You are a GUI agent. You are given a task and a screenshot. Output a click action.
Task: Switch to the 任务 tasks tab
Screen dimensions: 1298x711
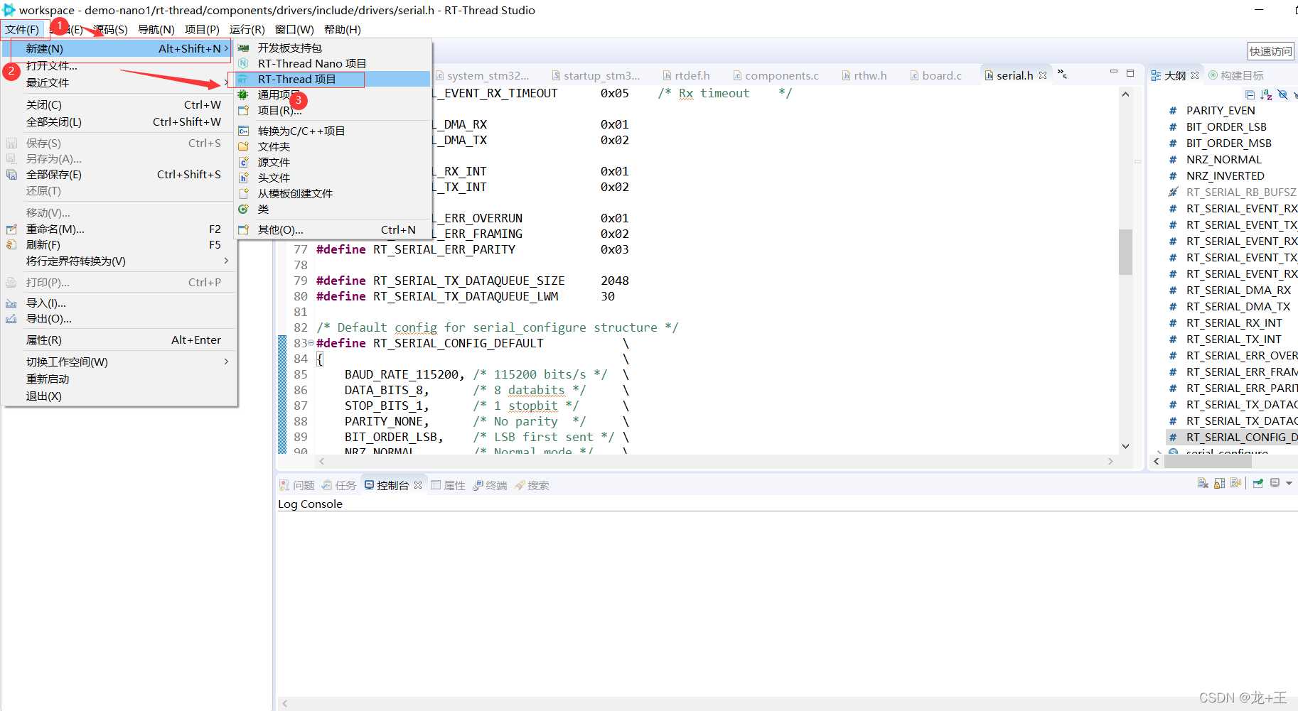tap(339, 485)
